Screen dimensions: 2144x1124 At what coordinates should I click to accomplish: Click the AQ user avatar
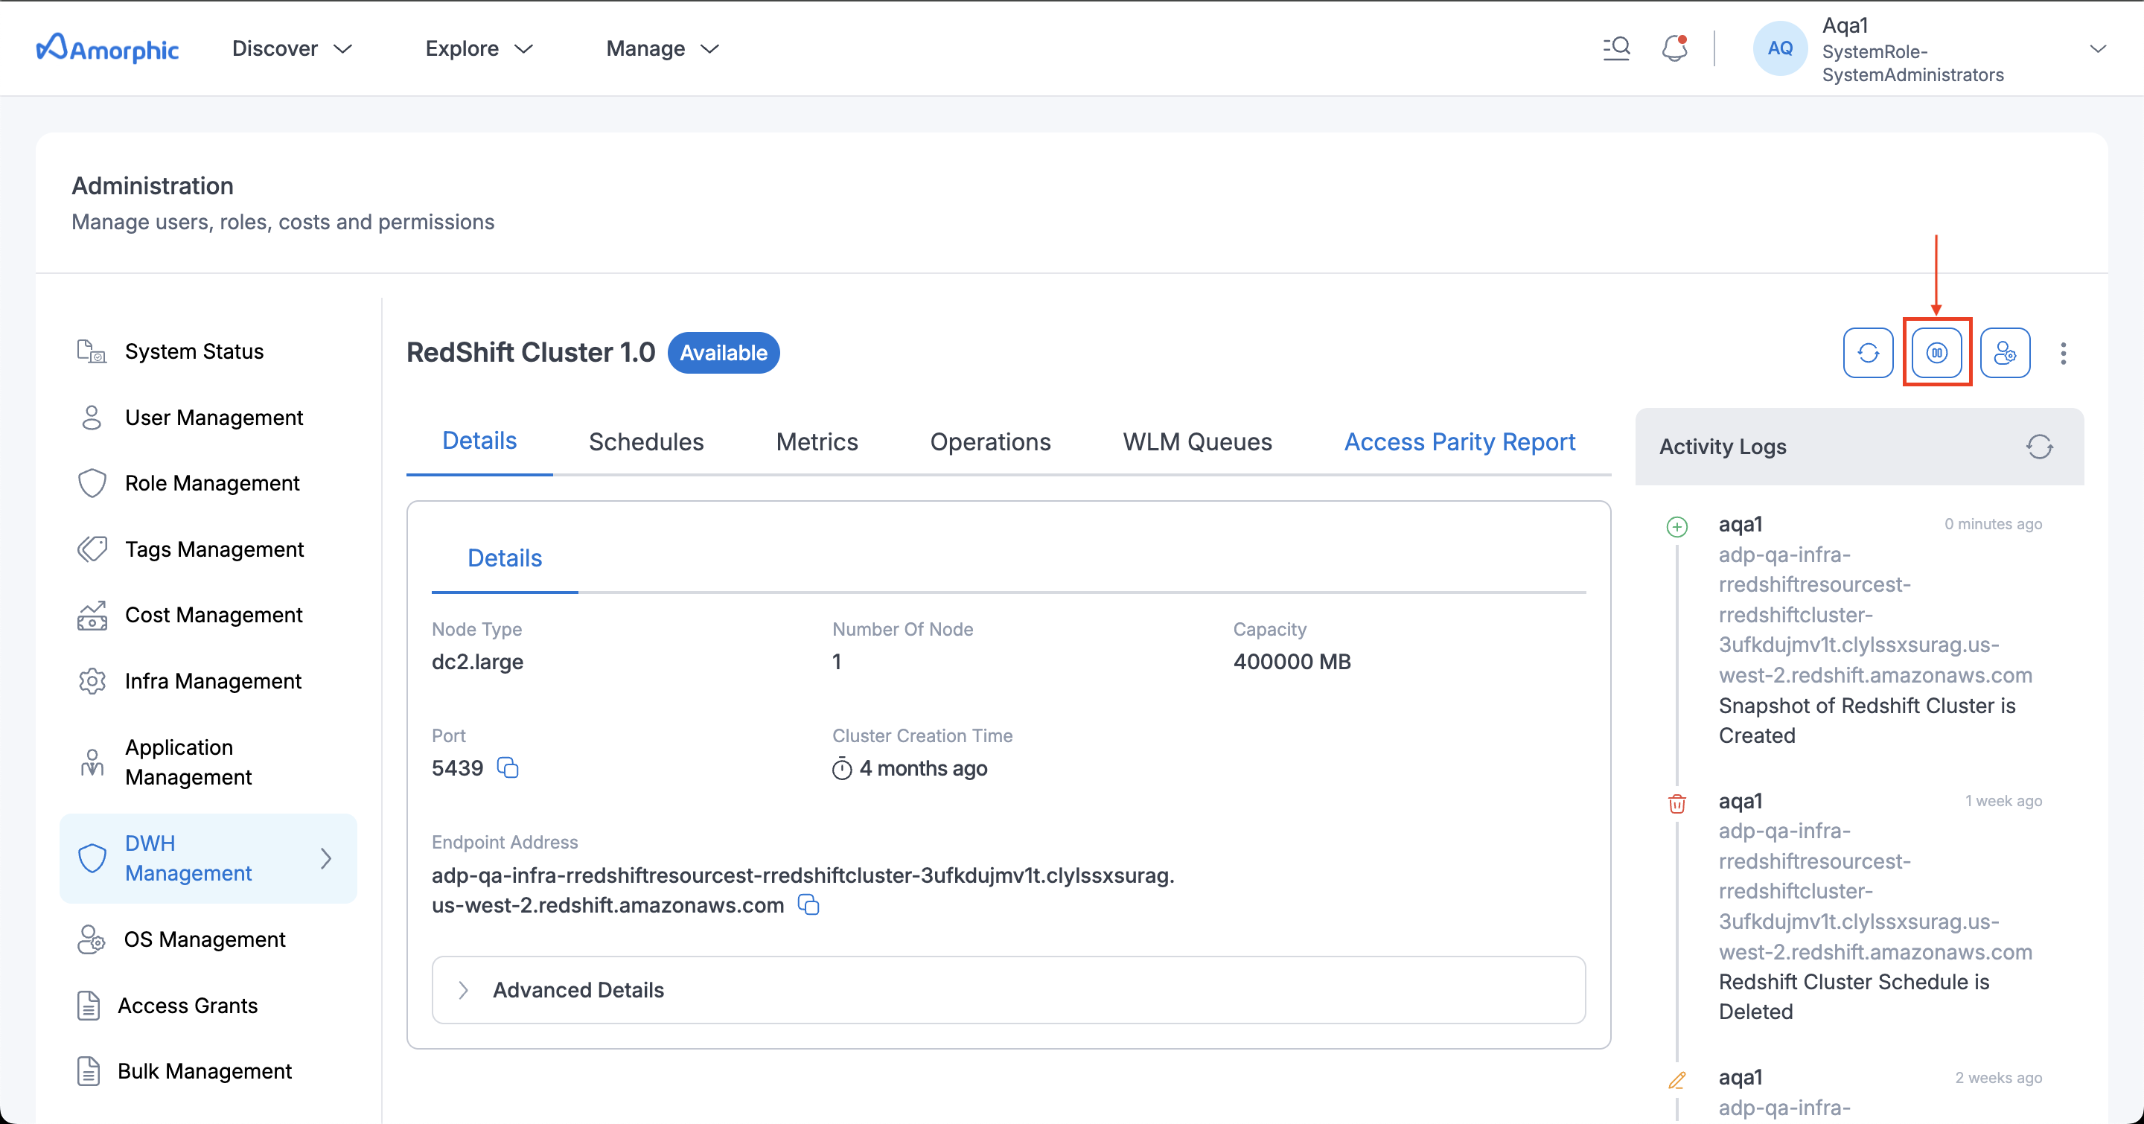[1779, 48]
